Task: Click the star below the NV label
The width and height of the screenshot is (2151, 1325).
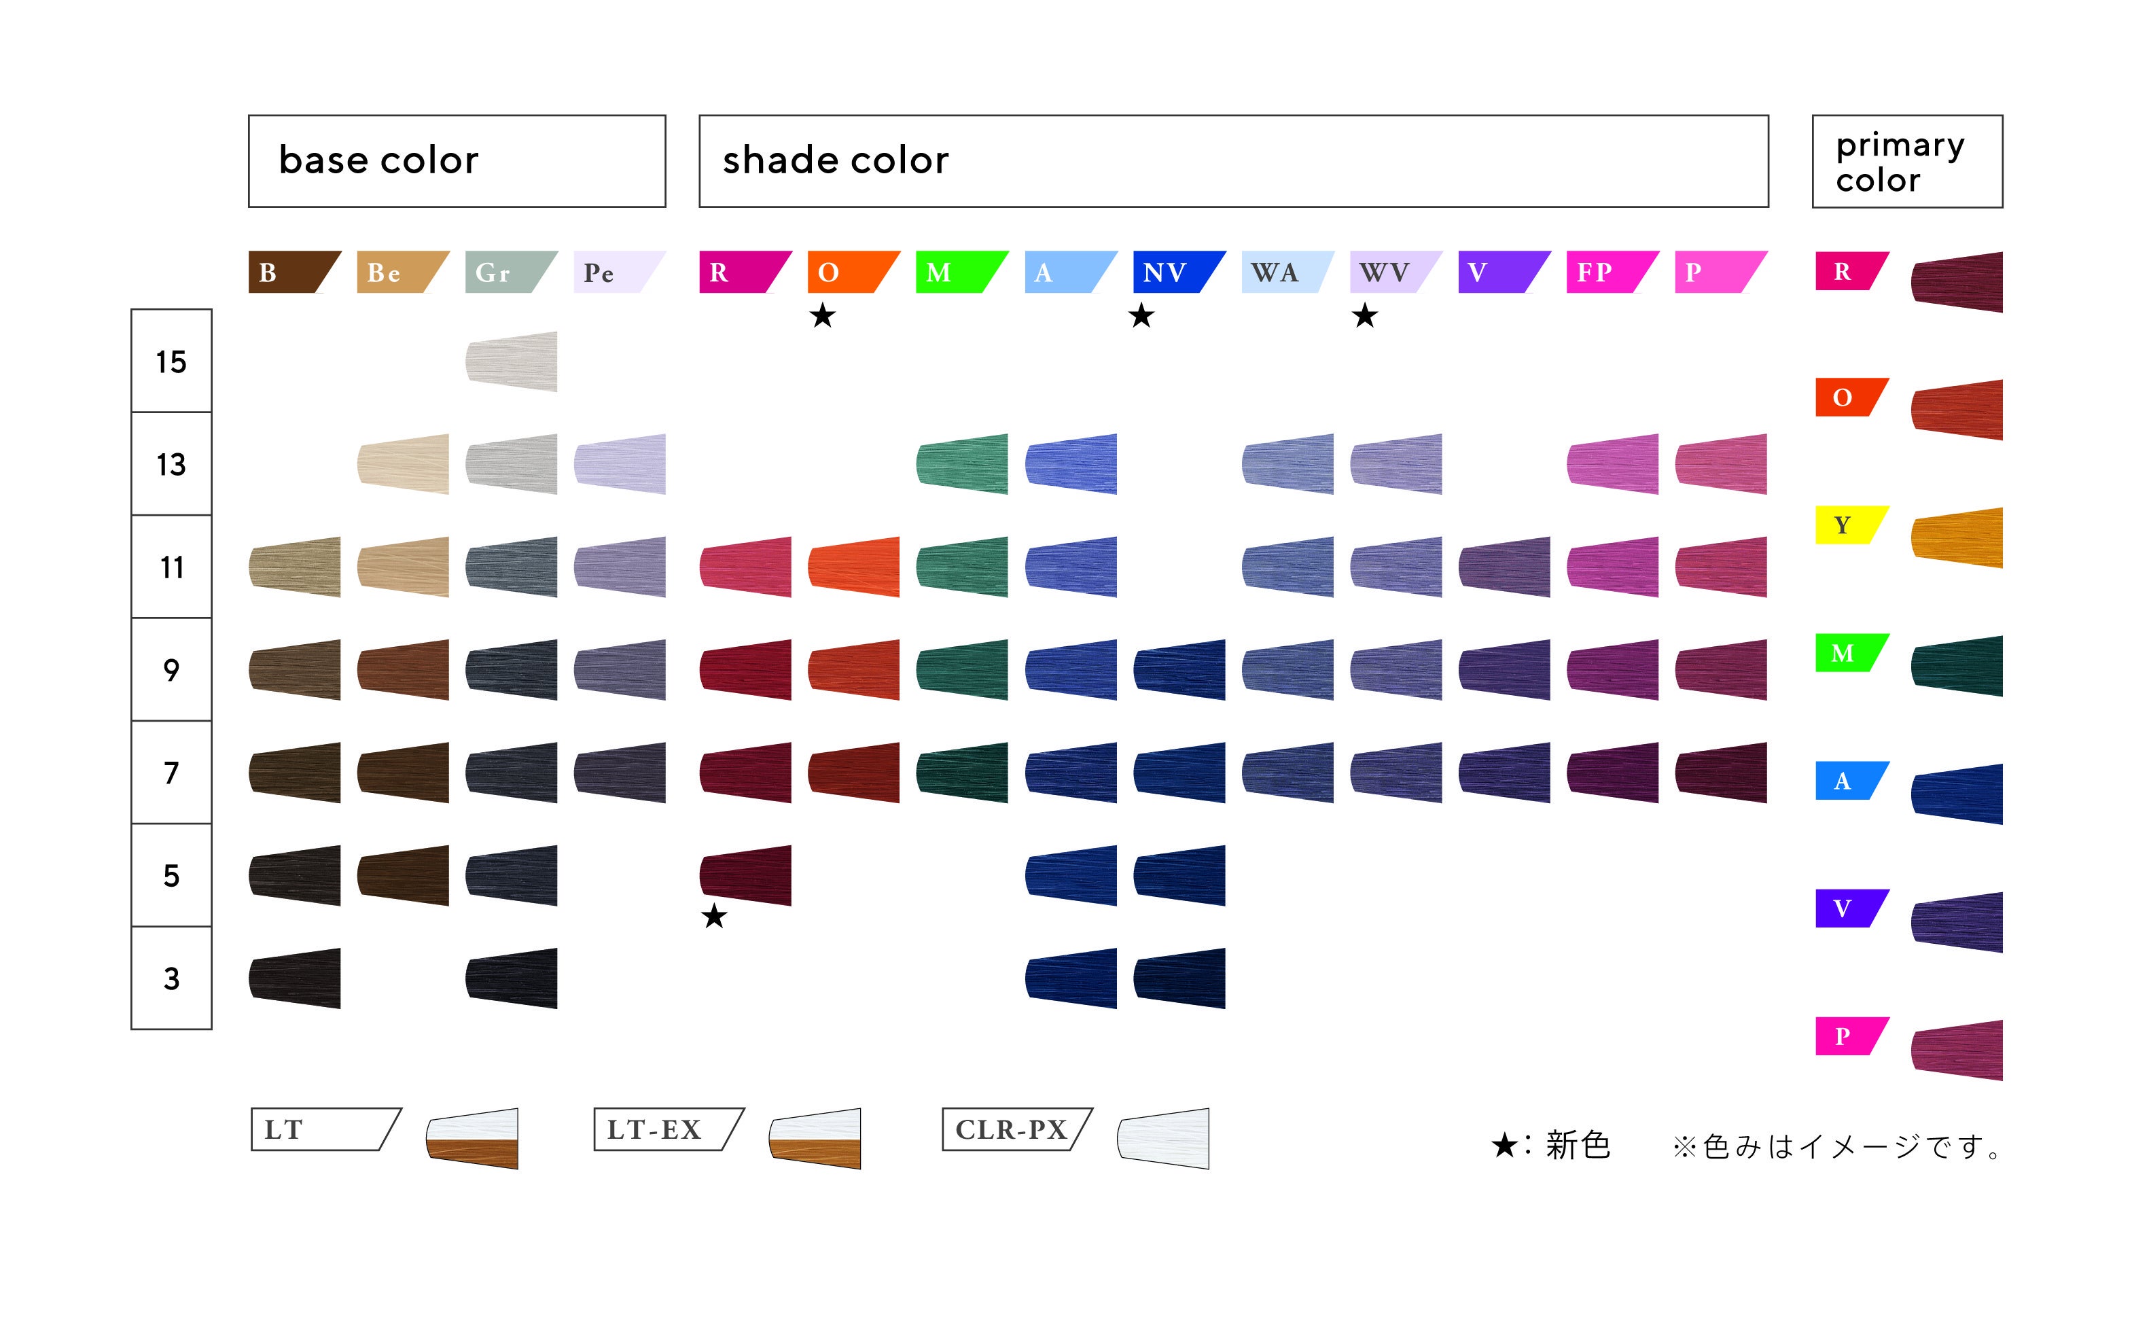Action: [1141, 315]
